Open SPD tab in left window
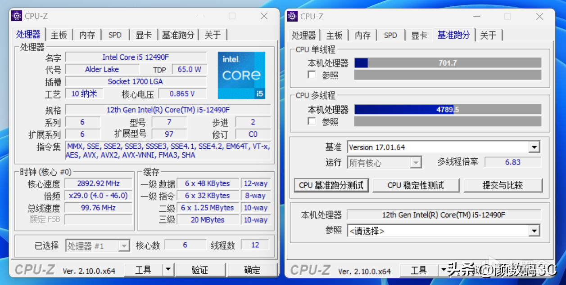This screenshot has width=566, height=285. point(115,35)
